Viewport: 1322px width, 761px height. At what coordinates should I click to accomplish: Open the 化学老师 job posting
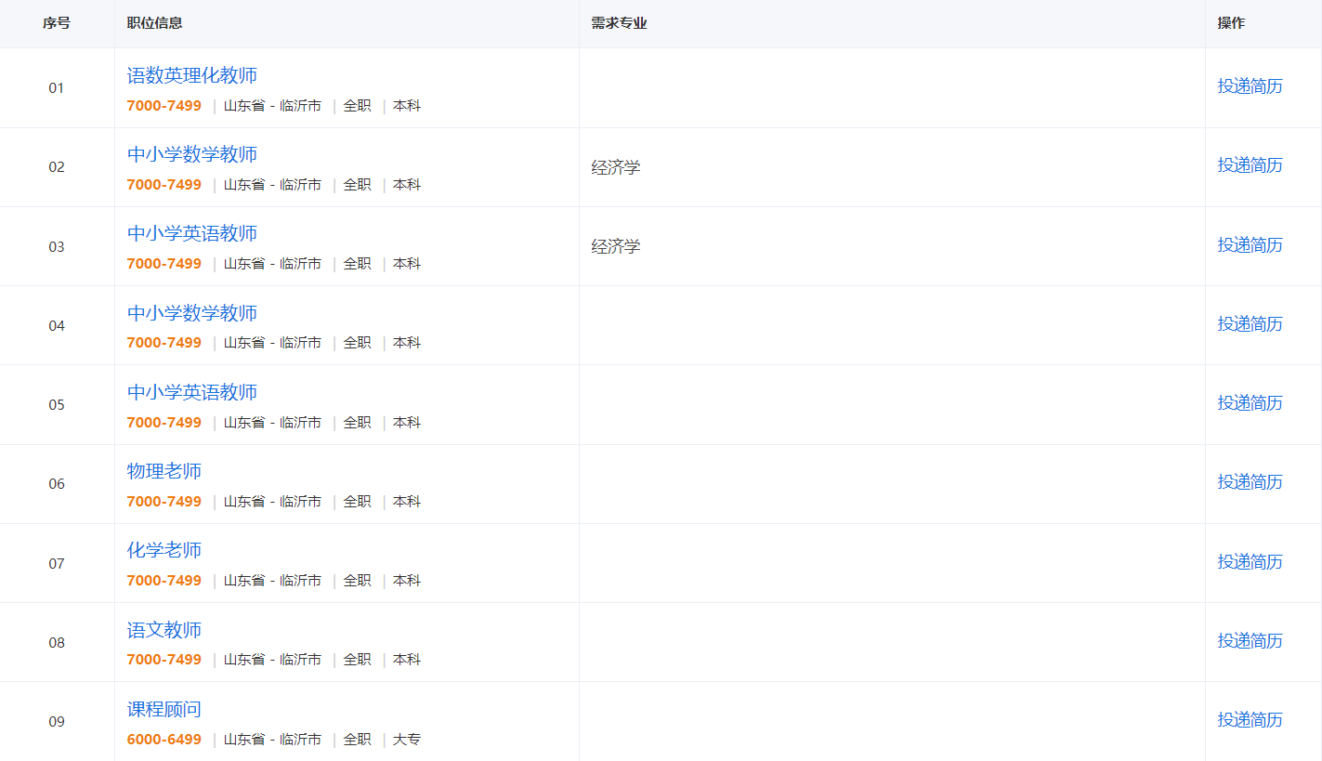point(164,550)
